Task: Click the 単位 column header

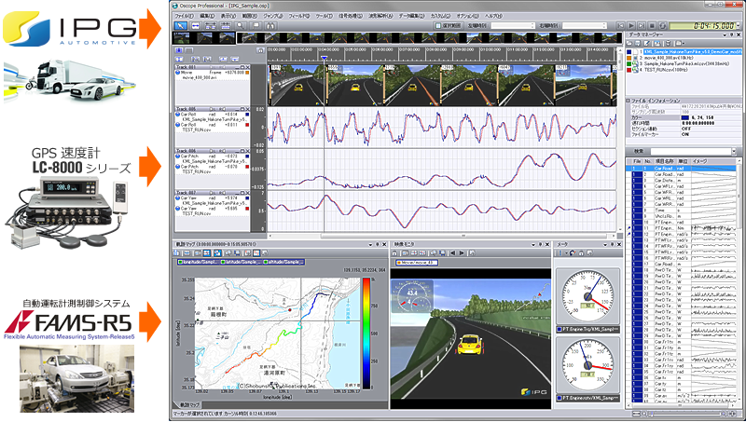Action: [684, 161]
